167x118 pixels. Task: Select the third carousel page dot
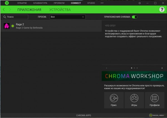(x=137, y=68)
